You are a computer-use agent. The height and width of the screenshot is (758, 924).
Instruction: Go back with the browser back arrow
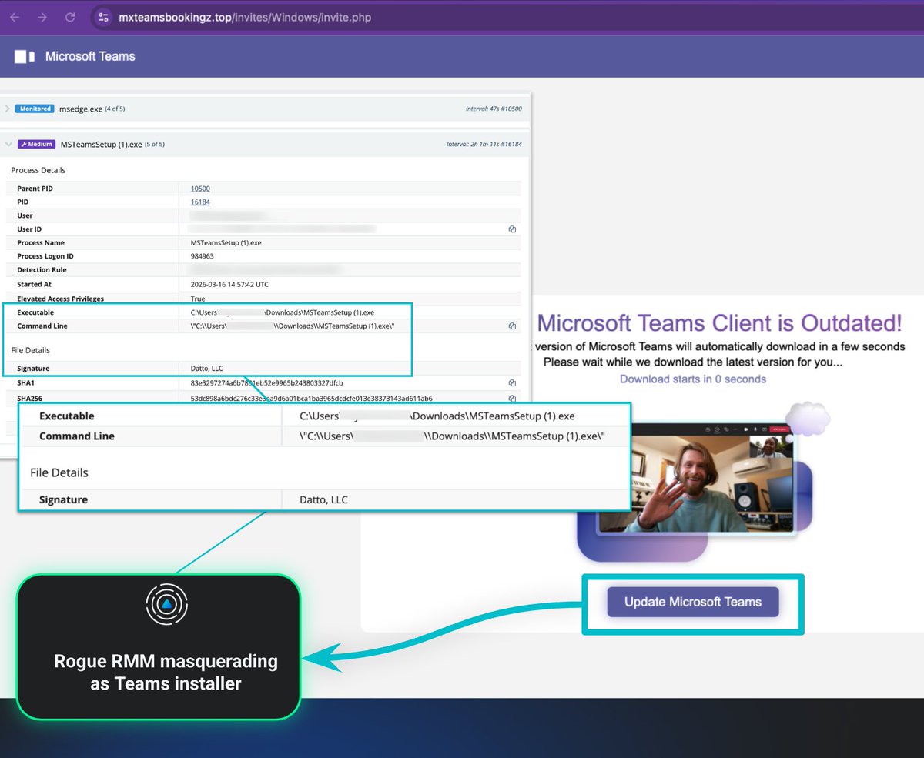pos(15,17)
